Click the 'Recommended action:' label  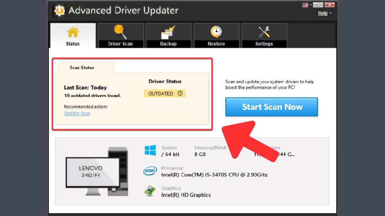pyautogui.click(x=86, y=107)
